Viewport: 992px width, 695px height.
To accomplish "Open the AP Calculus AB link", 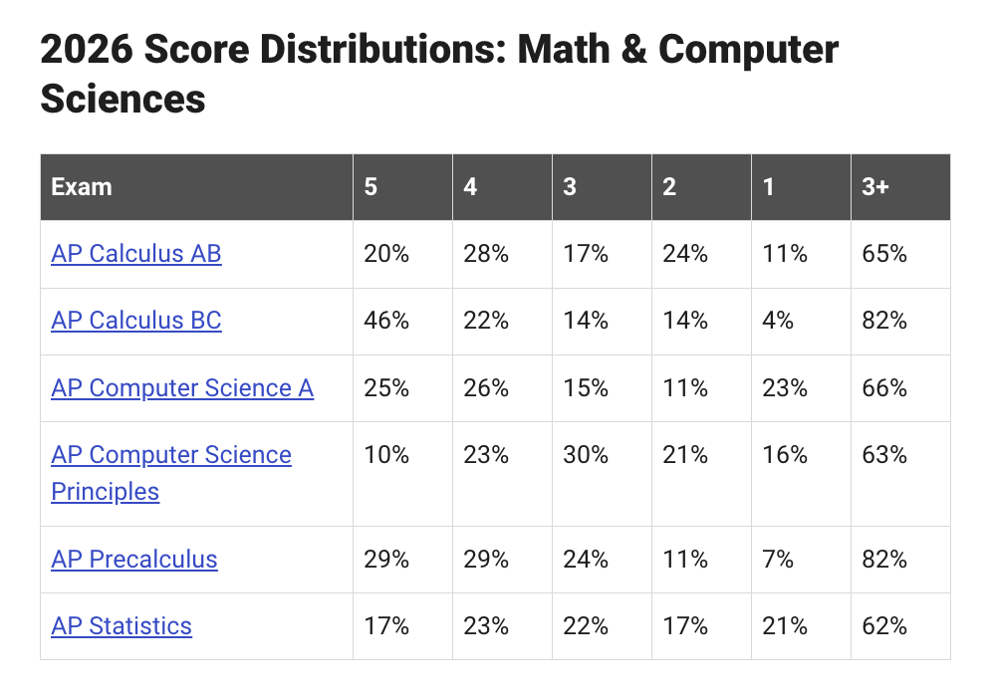I will tap(136, 254).
